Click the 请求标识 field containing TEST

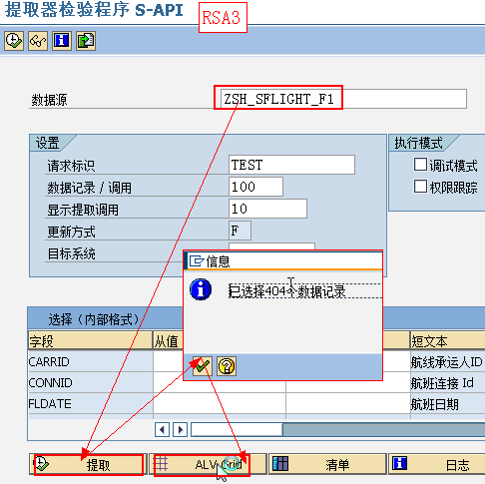click(x=291, y=165)
